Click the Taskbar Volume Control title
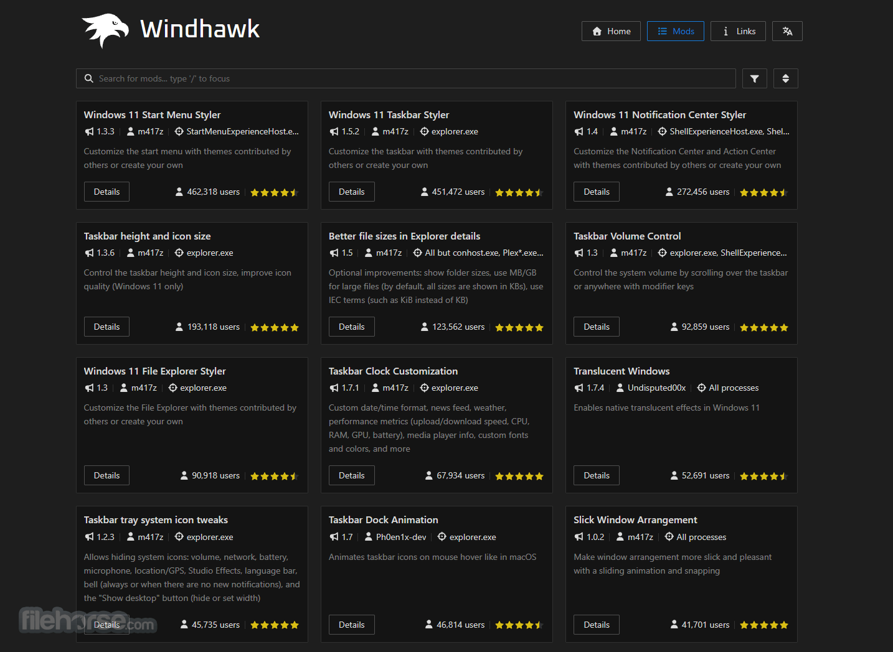893x652 pixels. (x=627, y=236)
